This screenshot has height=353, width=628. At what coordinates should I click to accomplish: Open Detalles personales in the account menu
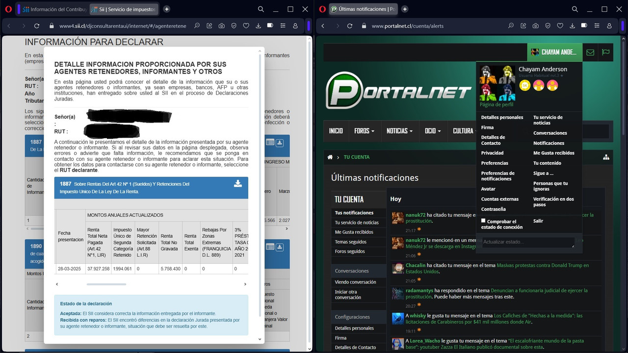click(x=502, y=117)
